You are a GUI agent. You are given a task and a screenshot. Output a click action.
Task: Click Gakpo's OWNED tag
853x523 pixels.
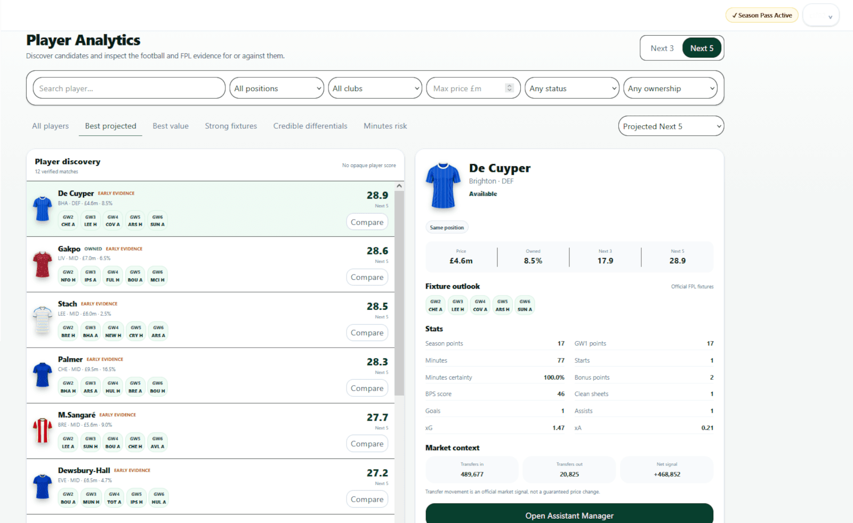[93, 249]
